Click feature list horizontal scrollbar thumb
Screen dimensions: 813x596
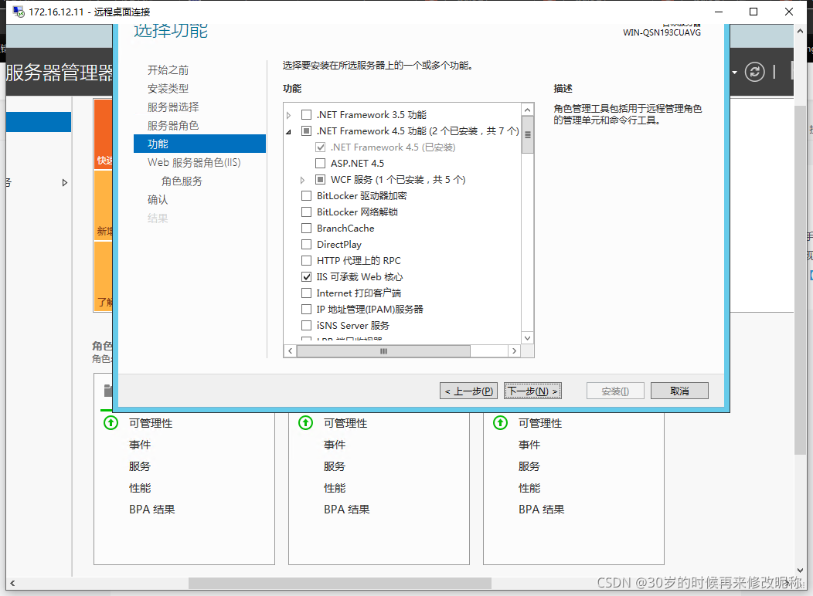pyautogui.click(x=383, y=351)
